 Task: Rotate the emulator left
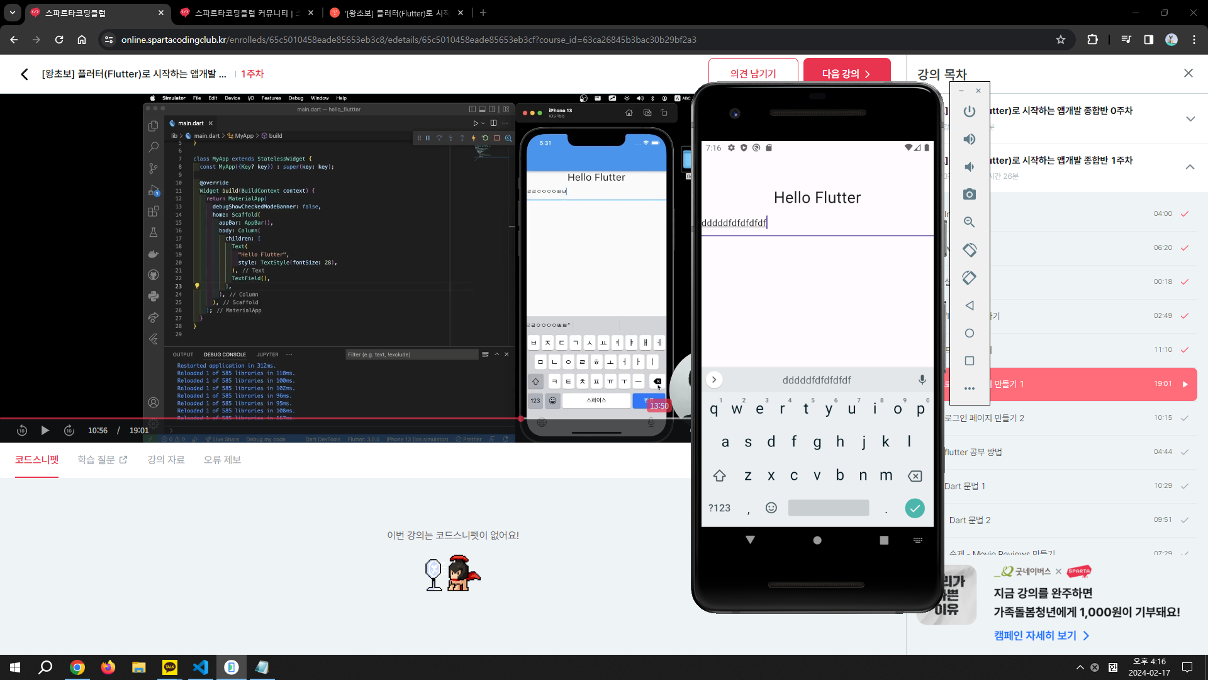(x=970, y=250)
